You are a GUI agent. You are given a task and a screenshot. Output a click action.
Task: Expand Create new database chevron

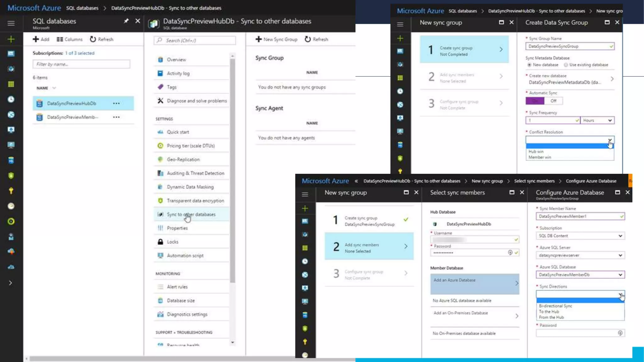612,79
